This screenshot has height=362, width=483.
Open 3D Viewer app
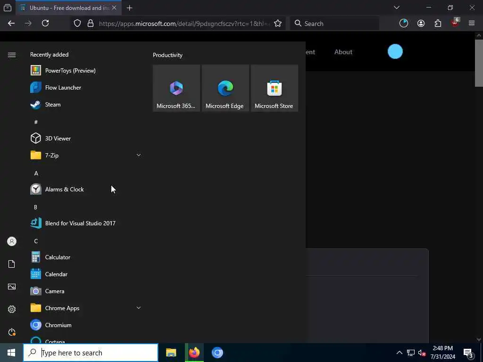point(86,138)
